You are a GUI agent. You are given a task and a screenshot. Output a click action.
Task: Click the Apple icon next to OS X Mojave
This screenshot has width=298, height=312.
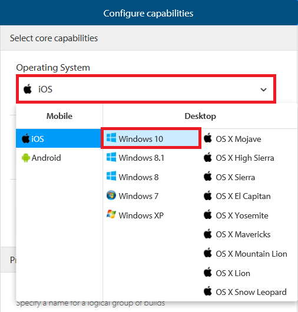click(208, 138)
